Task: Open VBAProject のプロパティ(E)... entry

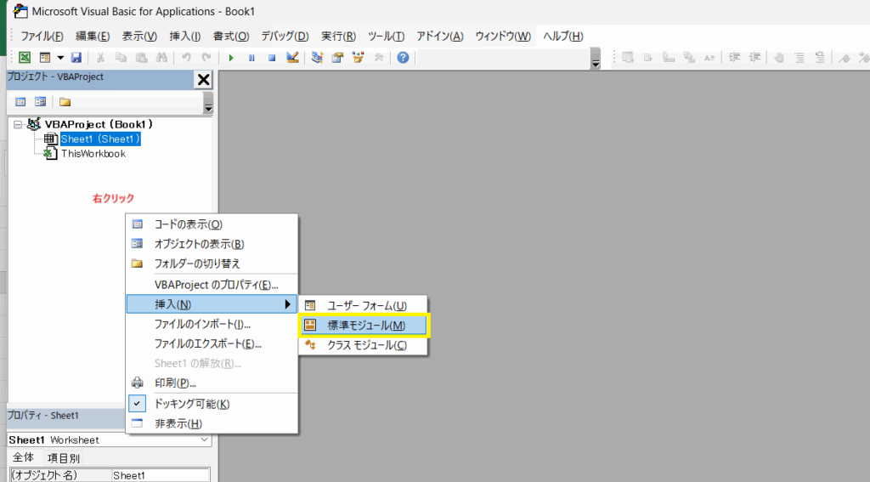Action: coord(212,285)
